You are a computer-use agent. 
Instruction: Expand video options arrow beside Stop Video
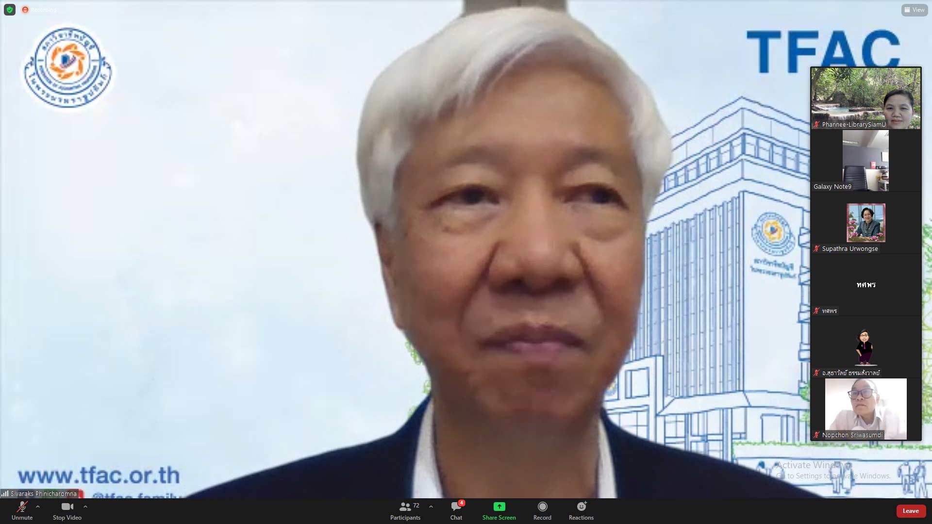point(85,507)
